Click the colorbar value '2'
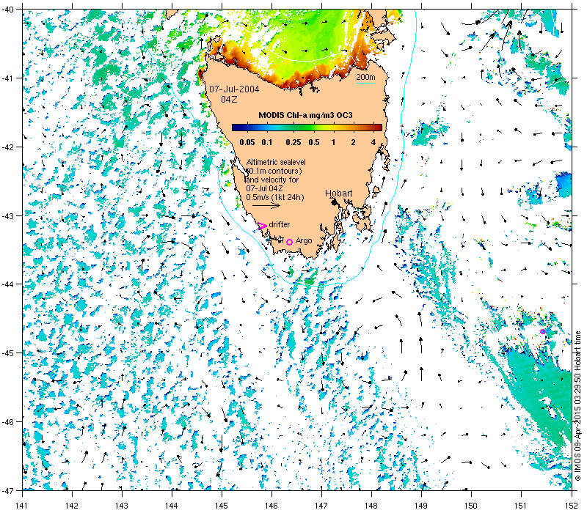Viewport: 587px width, 513px height. pos(354,142)
